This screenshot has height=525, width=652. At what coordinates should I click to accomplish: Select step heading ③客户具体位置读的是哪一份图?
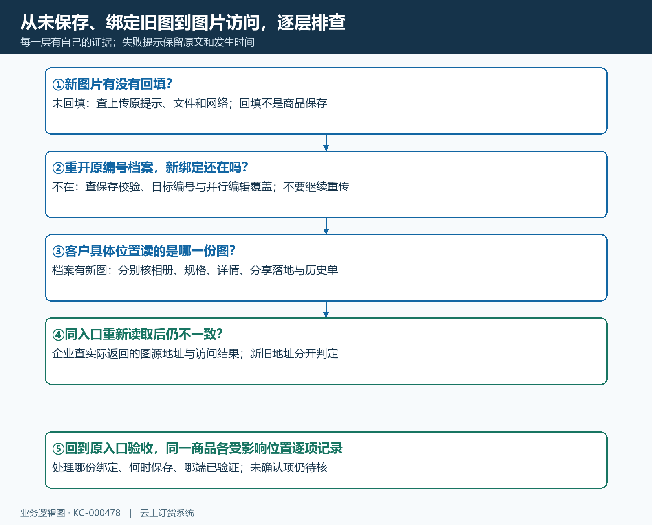(144, 251)
